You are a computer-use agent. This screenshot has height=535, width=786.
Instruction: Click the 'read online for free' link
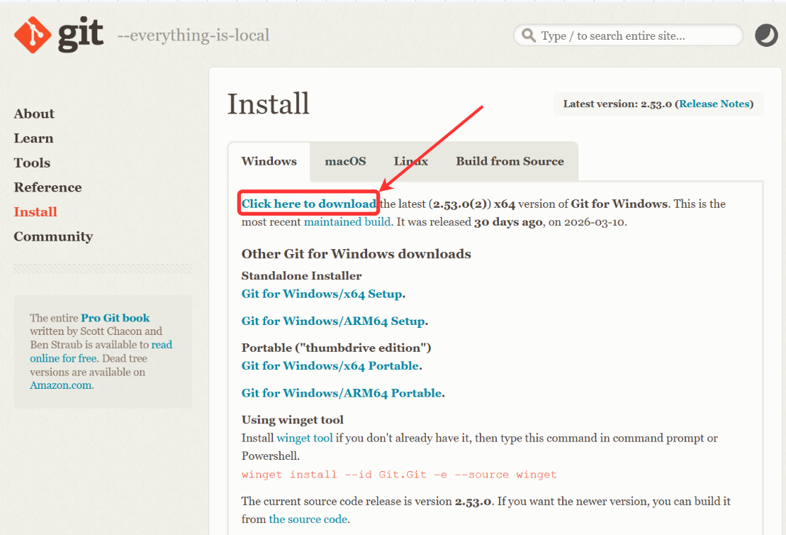(101, 351)
